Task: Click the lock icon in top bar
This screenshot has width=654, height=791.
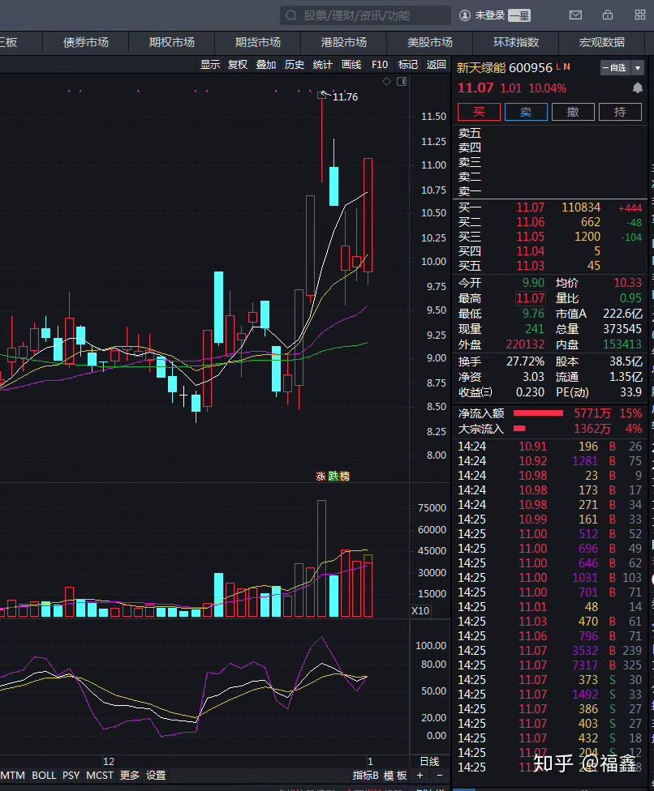Action: [x=607, y=15]
